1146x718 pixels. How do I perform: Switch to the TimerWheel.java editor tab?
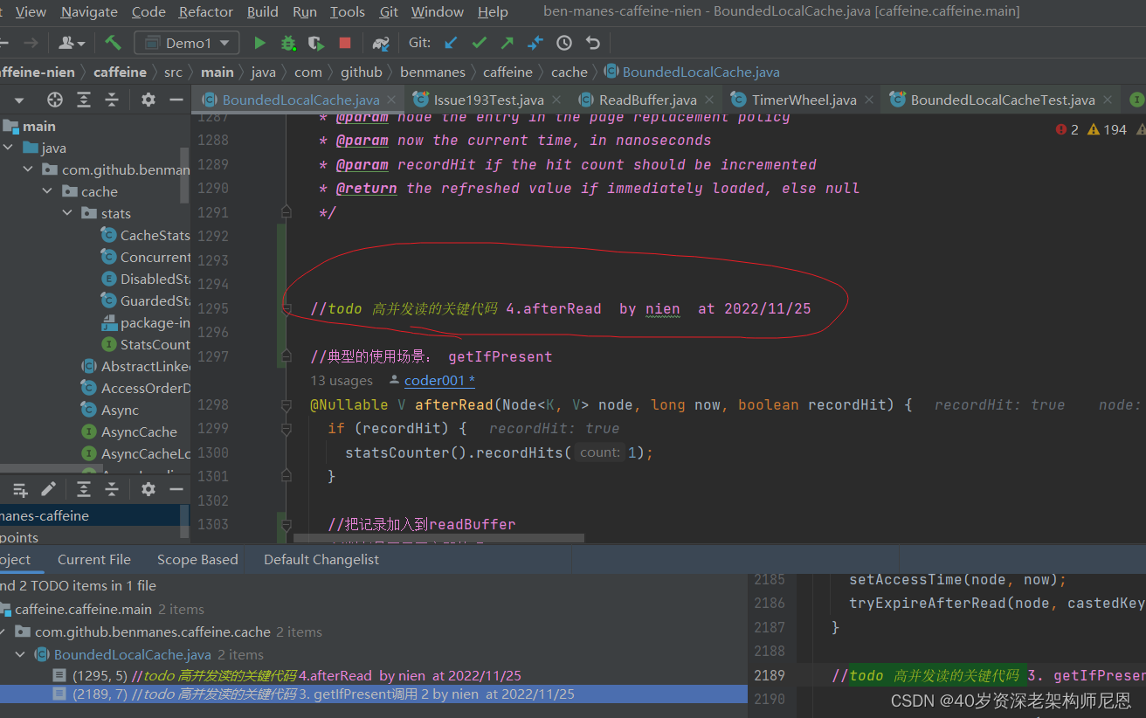(x=804, y=100)
